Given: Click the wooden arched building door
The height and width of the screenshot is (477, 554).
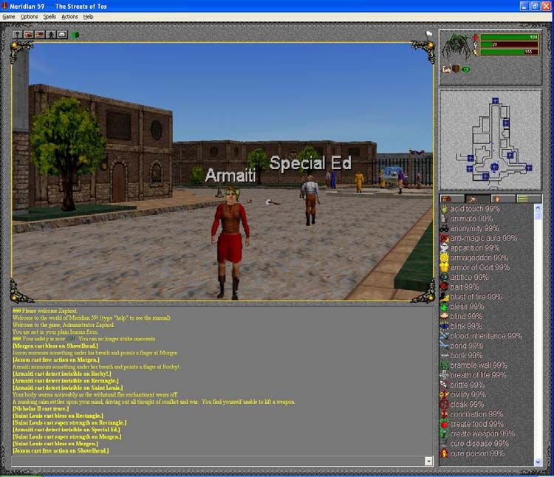Looking at the screenshot, I should click(x=118, y=182).
